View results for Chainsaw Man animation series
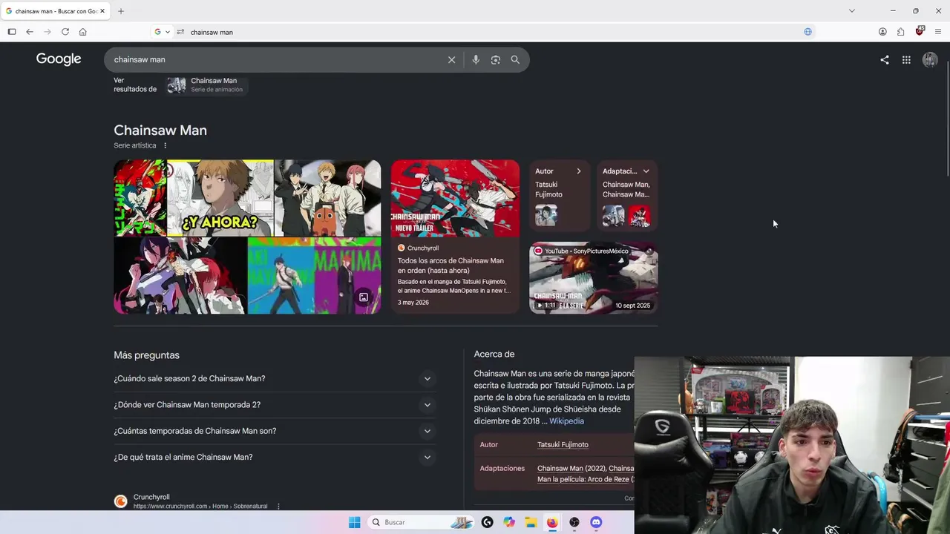 pyautogui.click(x=206, y=85)
